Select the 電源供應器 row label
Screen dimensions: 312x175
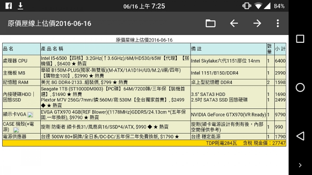[x=15, y=137]
